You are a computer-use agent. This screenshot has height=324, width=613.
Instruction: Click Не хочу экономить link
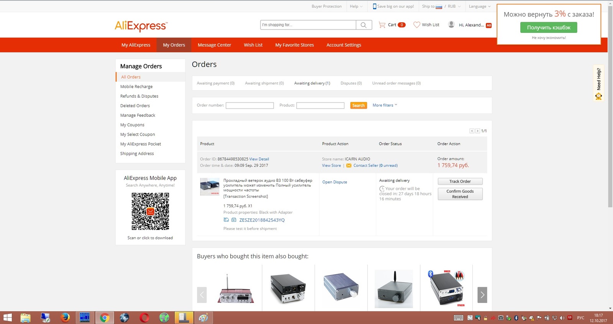point(549,38)
